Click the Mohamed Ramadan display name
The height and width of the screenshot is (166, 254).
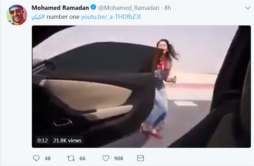click(60, 8)
